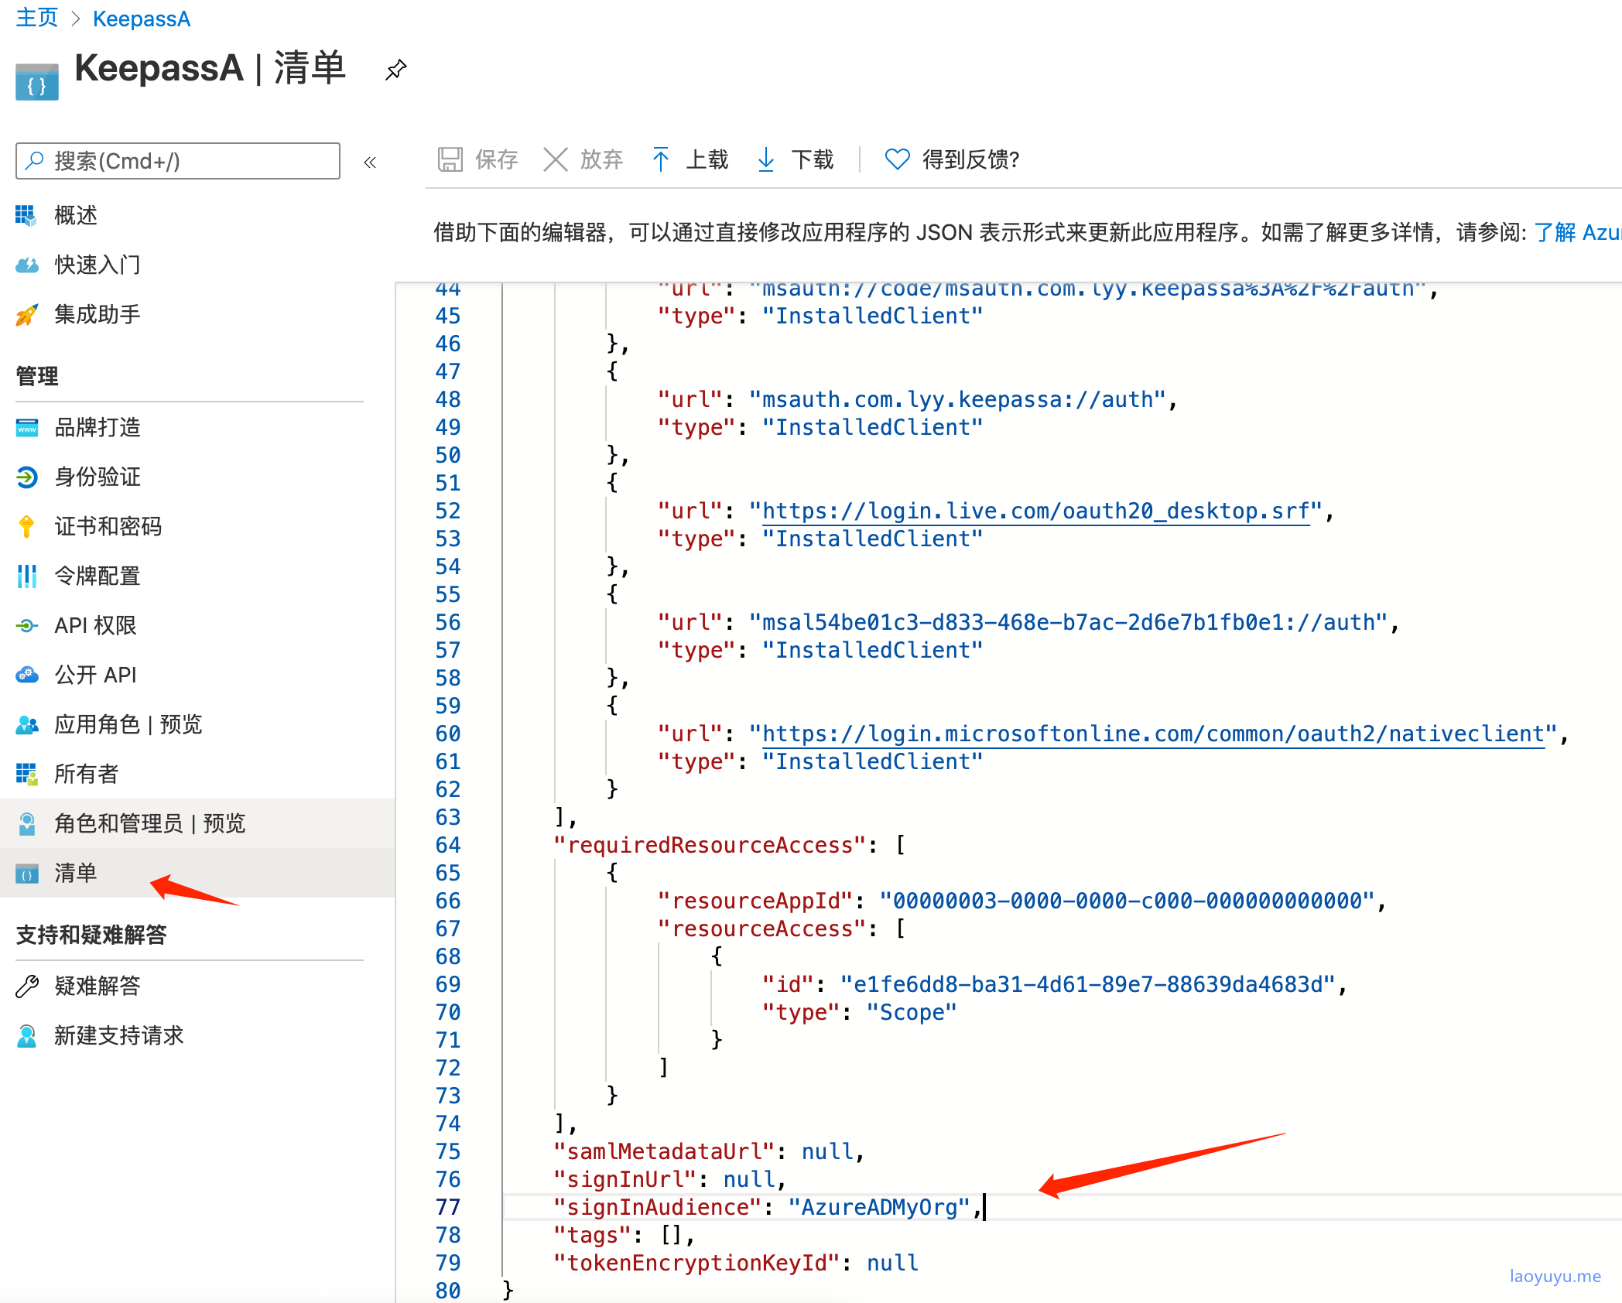The image size is (1622, 1303).
Task: Click the 概述 grid icon in sidebar
Action: [x=26, y=215]
